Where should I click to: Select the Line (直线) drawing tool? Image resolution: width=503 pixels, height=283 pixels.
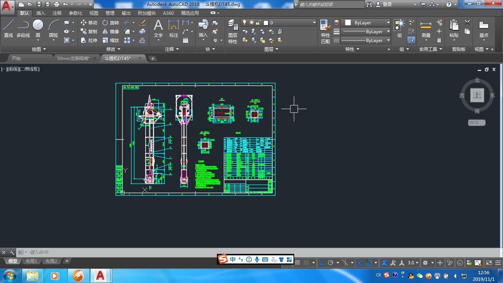coord(8,28)
